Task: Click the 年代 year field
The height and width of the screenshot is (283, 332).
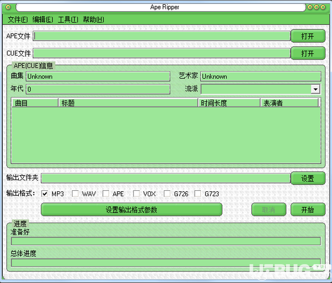Action: [x=98, y=89]
